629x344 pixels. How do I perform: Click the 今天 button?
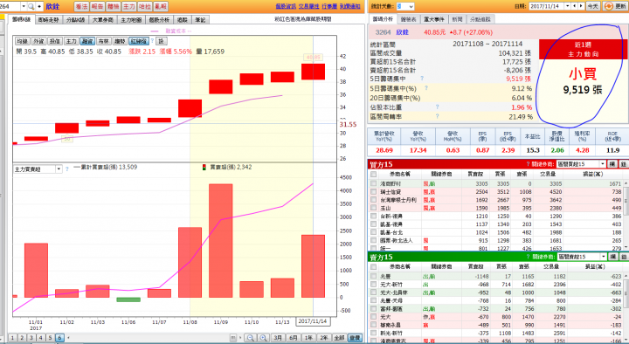592,6
